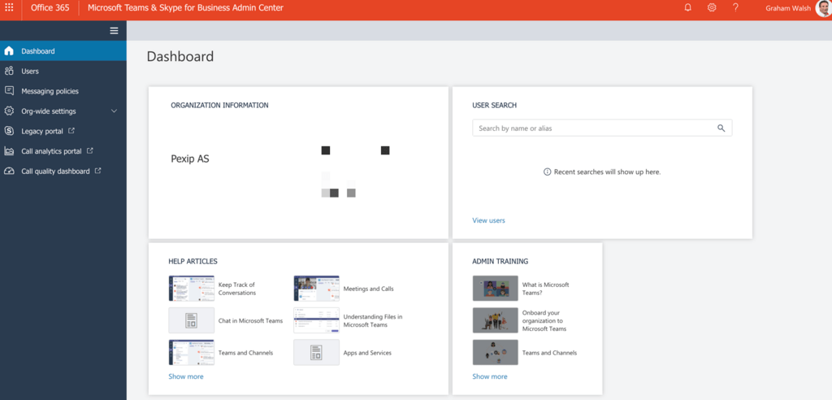Open Admin Training Teams and Channels thumbnail
The width and height of the screenshot is (832, 400).
(495, 353)
